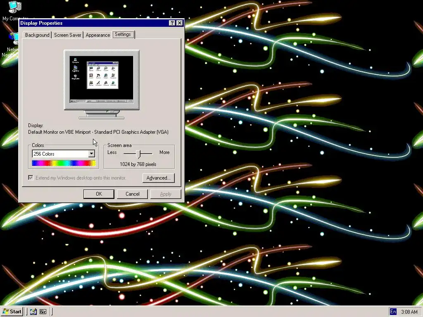The width and height of the screenshot is (423, 317).
Task: Click the Screen area slider thumb
Action: click(x=138, y=154)
